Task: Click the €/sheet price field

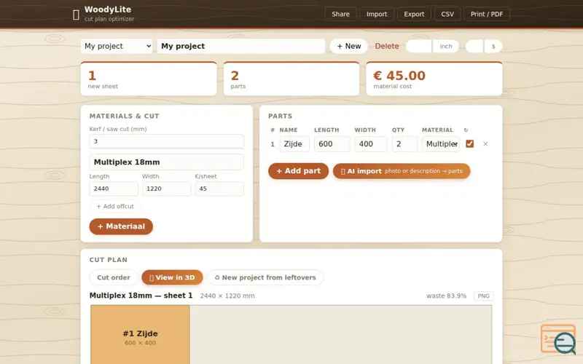Action: tap(219, 189)
